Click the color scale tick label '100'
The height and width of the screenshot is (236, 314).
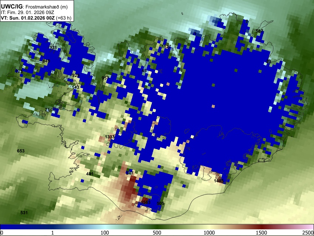[105, 233]
